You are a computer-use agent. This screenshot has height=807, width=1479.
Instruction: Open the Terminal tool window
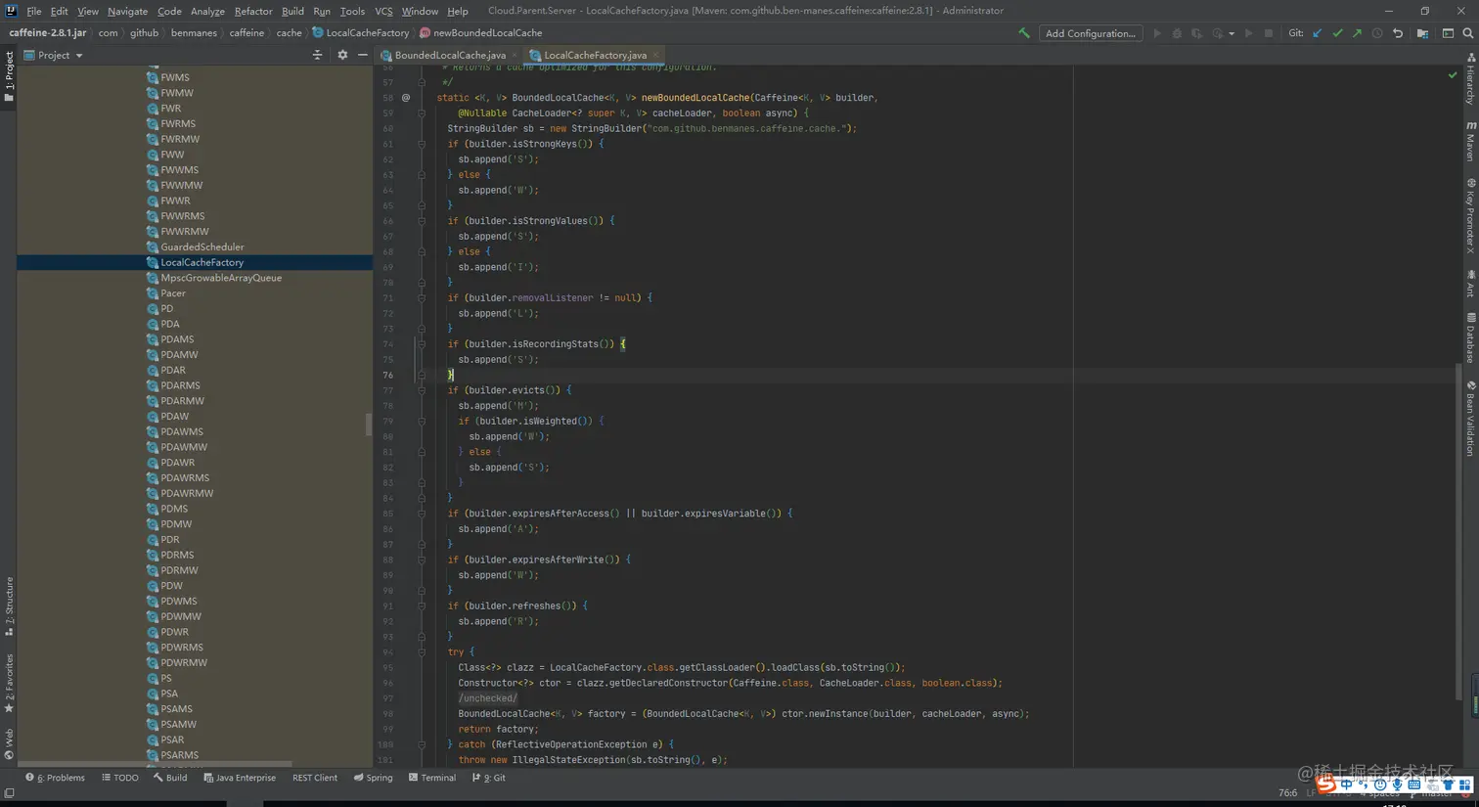point(432,778)
